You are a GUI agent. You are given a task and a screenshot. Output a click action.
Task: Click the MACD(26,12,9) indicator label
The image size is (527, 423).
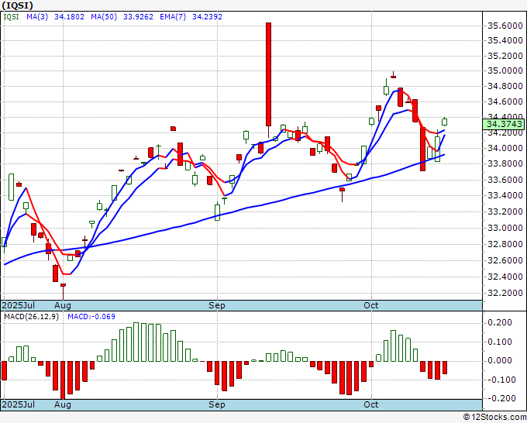[x=31, y=317]
